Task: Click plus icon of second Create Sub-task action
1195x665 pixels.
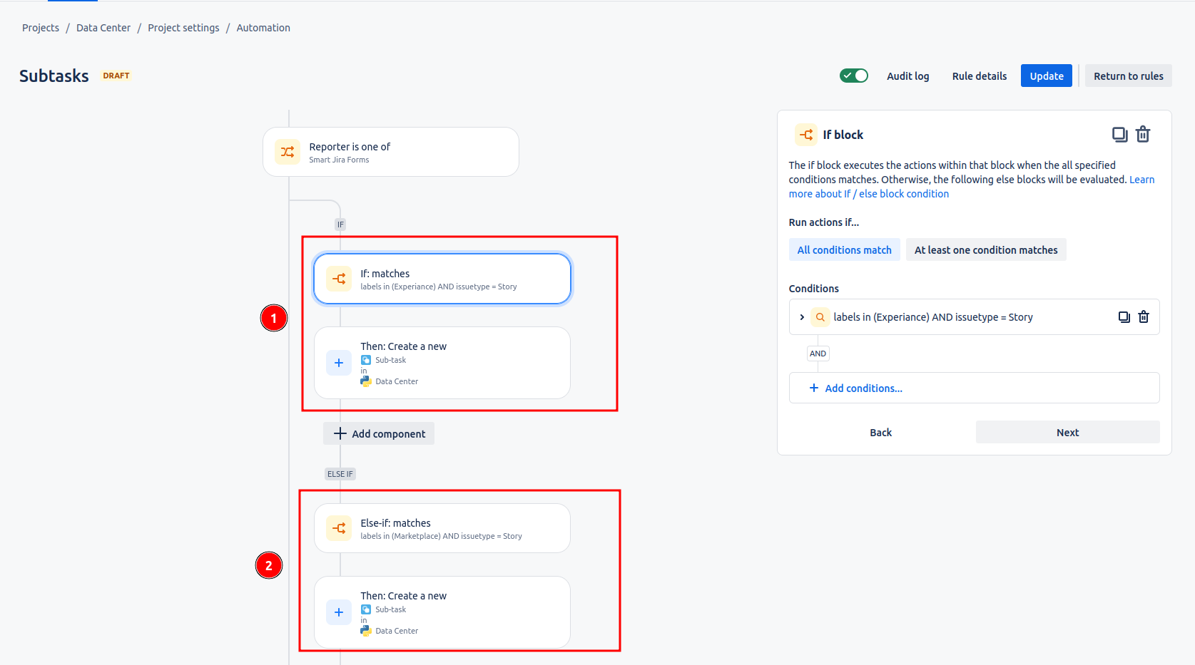Action: tap(339, 612)
